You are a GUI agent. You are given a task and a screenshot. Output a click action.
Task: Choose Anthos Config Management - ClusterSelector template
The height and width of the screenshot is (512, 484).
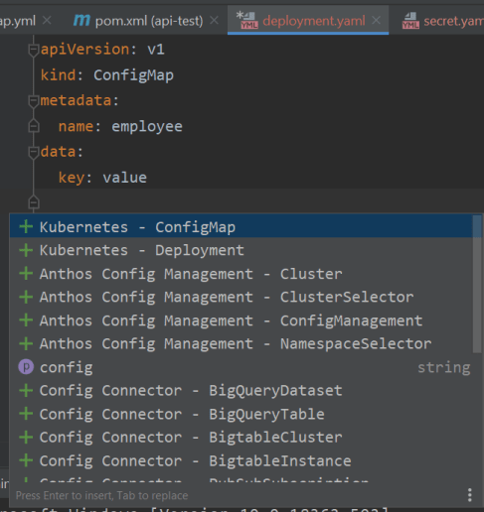pyautogui.click(x=242, y=297)
